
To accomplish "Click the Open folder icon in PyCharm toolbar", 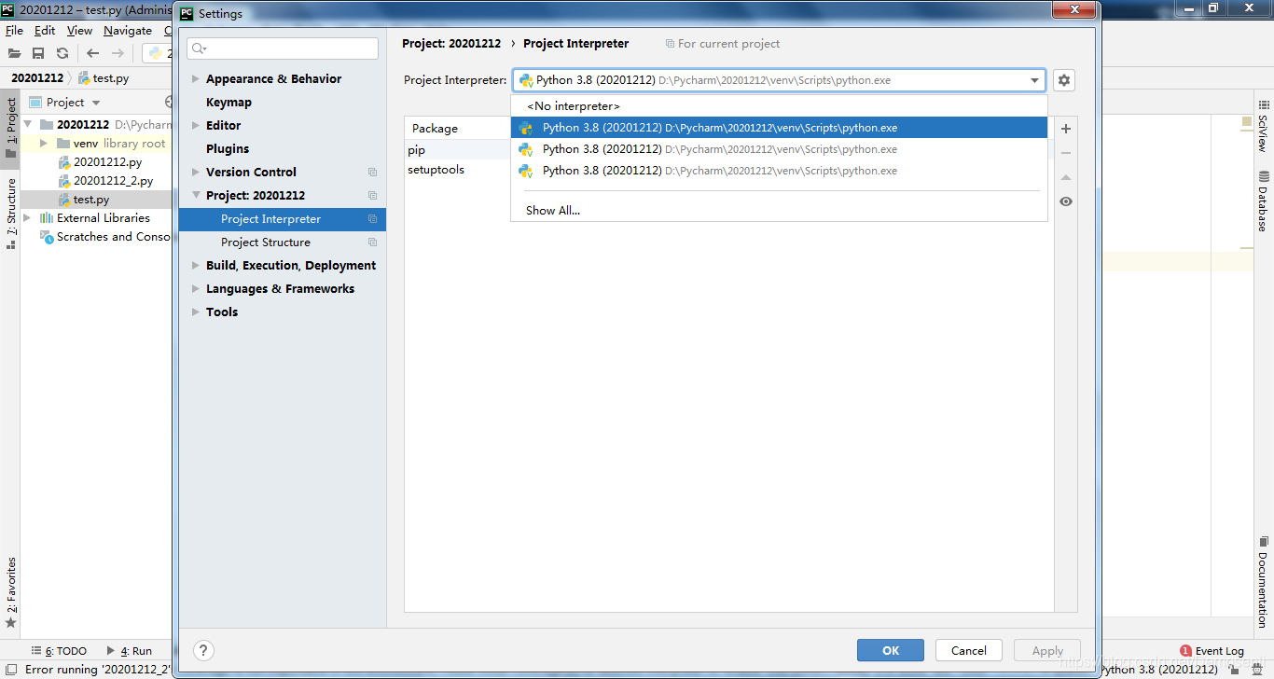I will pos(14,53).
